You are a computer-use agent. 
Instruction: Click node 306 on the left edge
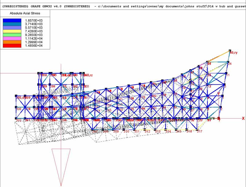click(x=19, y=109)
